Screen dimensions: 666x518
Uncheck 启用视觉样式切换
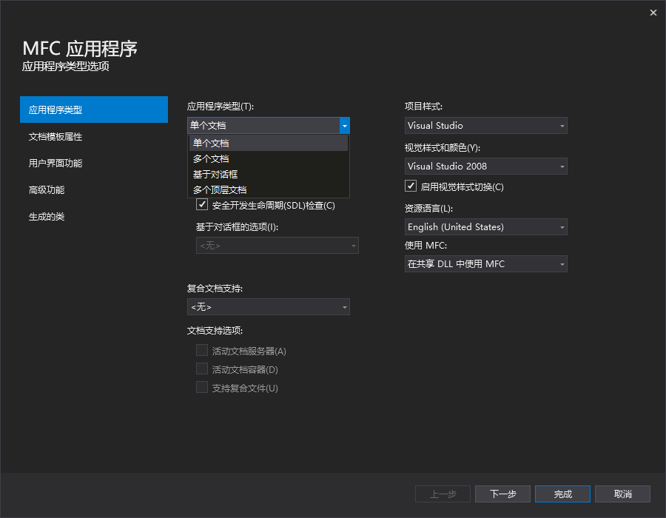[411, 186]
